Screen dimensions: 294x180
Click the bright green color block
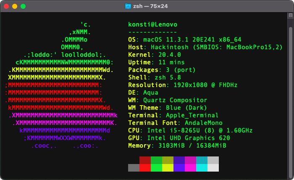156,168
